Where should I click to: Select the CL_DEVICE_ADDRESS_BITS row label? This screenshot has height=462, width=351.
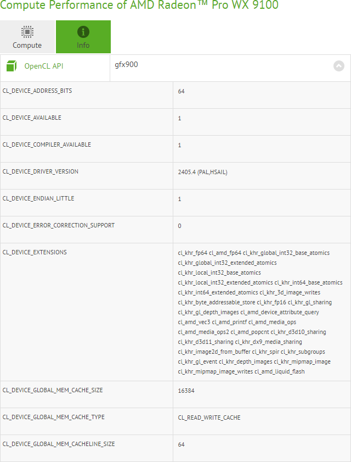37,91
